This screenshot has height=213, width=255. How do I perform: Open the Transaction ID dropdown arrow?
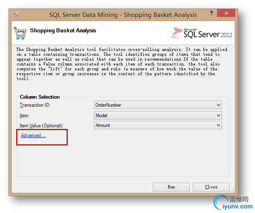(x=218, y=105)
